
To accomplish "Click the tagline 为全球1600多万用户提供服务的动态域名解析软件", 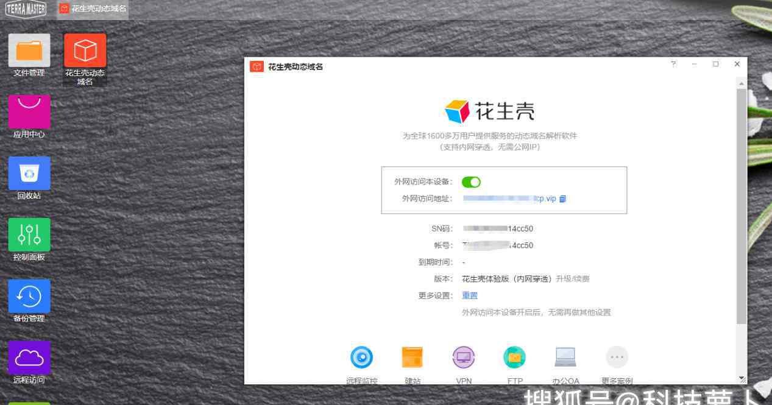I will tap(490, 136).
